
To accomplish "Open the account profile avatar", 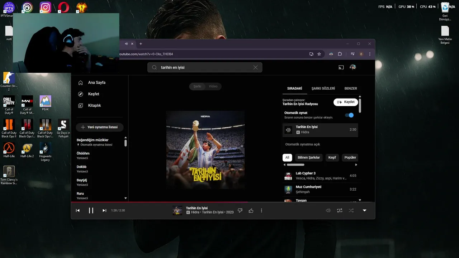I will click(x=353, y=67).
